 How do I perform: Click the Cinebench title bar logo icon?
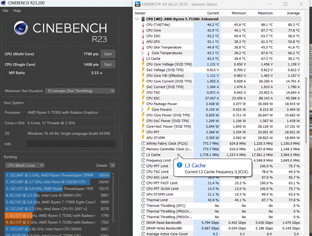[x=3, y=3]
